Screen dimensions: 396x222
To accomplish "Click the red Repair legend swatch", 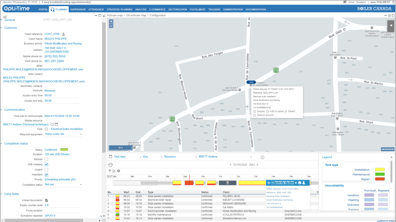I will tap(380, 179).
